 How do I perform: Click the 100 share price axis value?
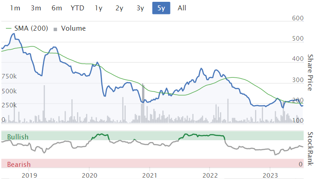click(x=298, y=120)
